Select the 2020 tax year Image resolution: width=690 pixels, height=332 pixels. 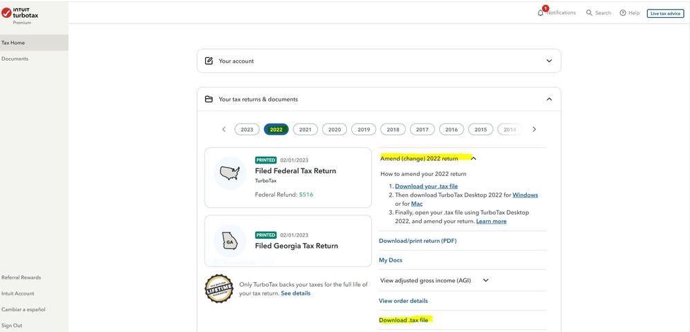pyautogui.click(x=335, y=129)
